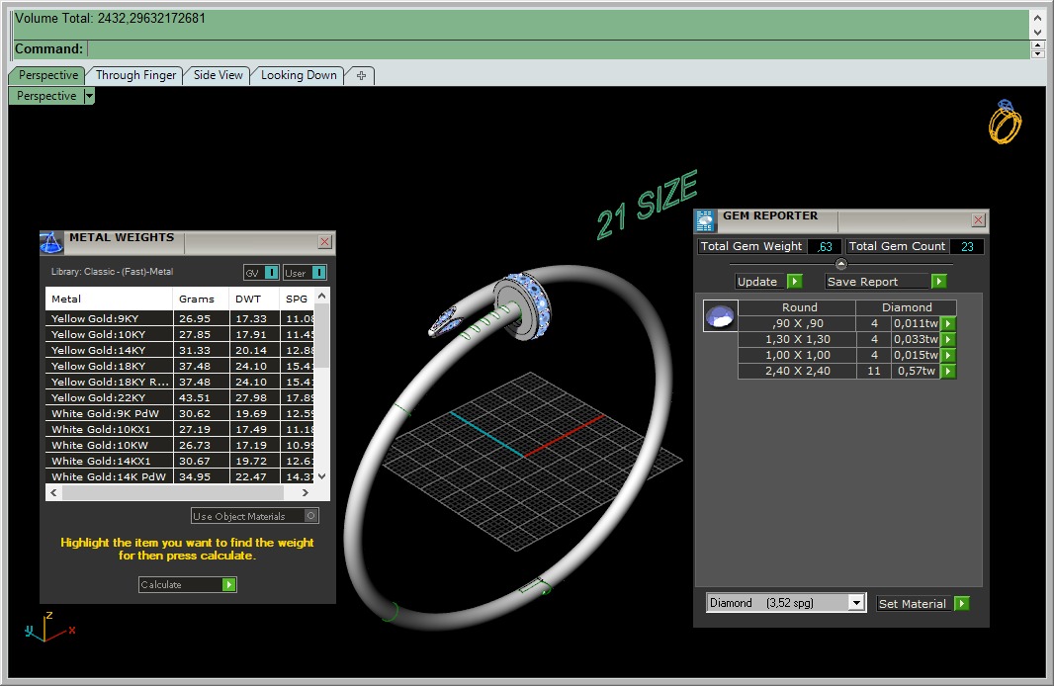Click the Round column header in Gem Reporter

(x=799, y=307)
